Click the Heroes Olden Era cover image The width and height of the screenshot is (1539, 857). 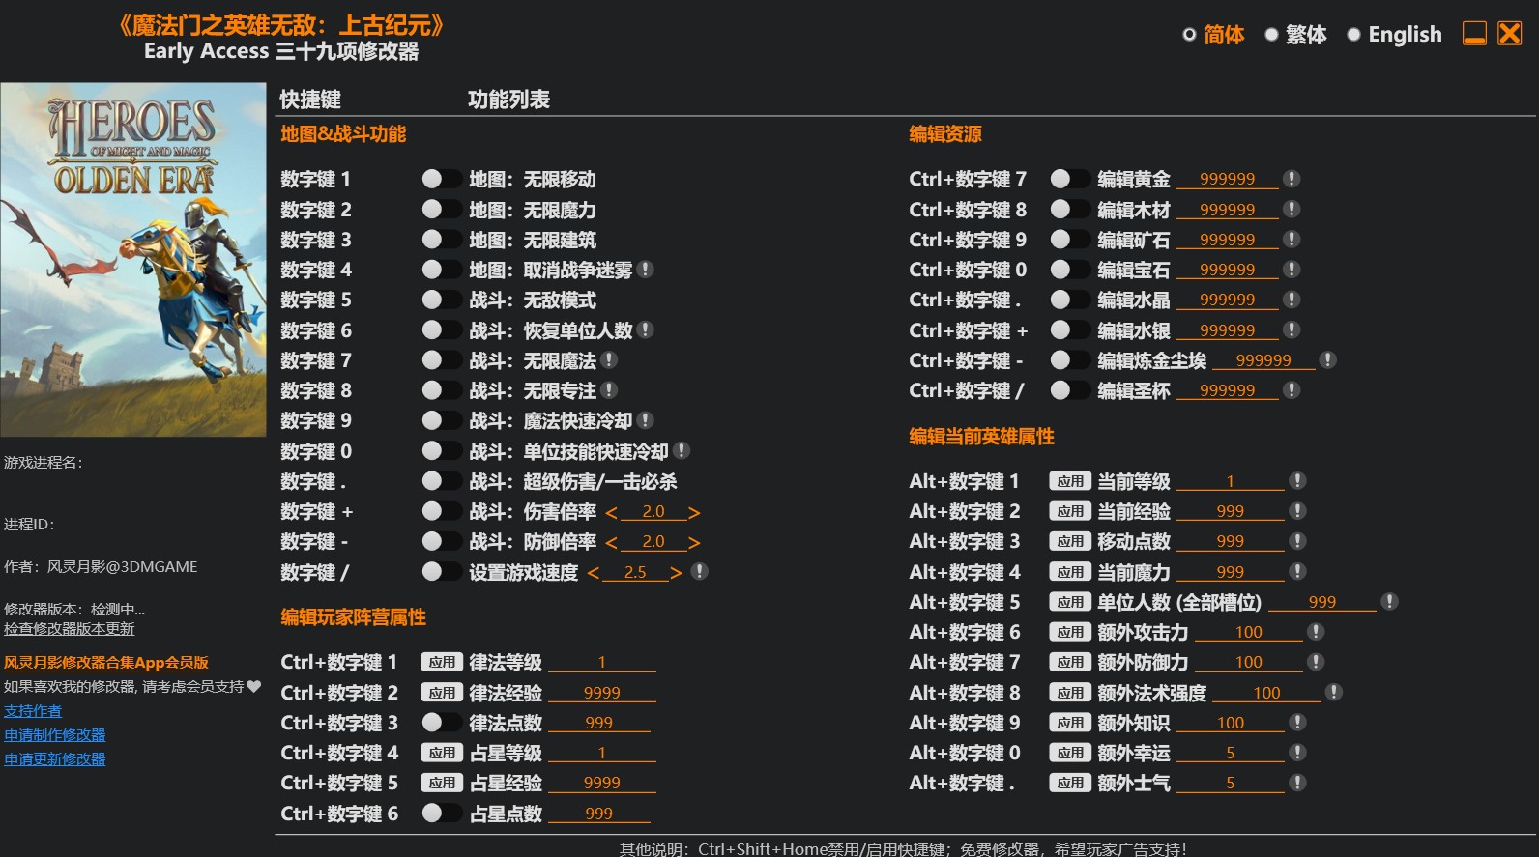click(x=133, y=259)
